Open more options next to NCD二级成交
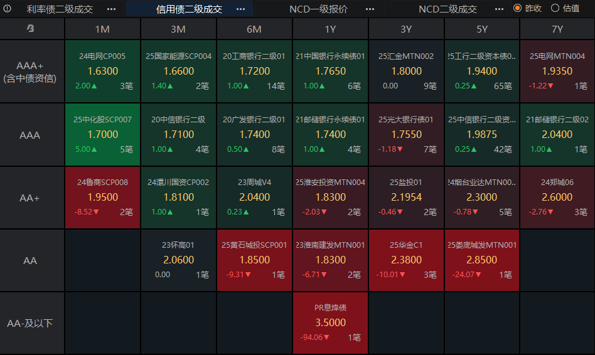 coord(500,9)
